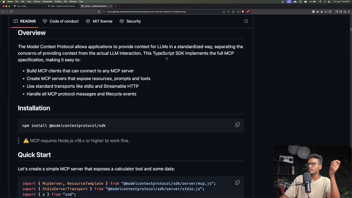Click the extensions puzzle icon

326,12
